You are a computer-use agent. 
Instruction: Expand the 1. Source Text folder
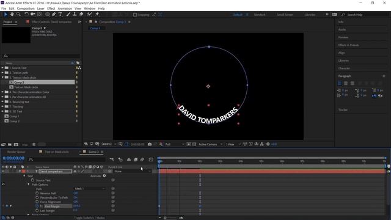click(2, 68)
